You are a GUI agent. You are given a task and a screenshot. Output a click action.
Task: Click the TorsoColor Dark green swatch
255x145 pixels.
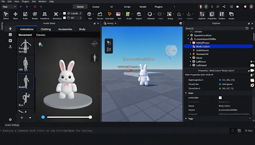(x=220, y=84)
